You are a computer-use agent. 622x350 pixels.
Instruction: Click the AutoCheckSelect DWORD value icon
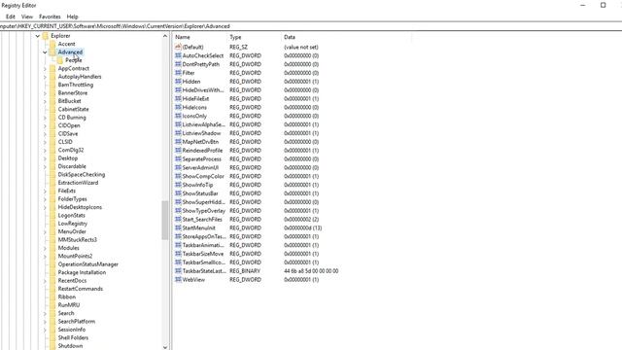178,55
